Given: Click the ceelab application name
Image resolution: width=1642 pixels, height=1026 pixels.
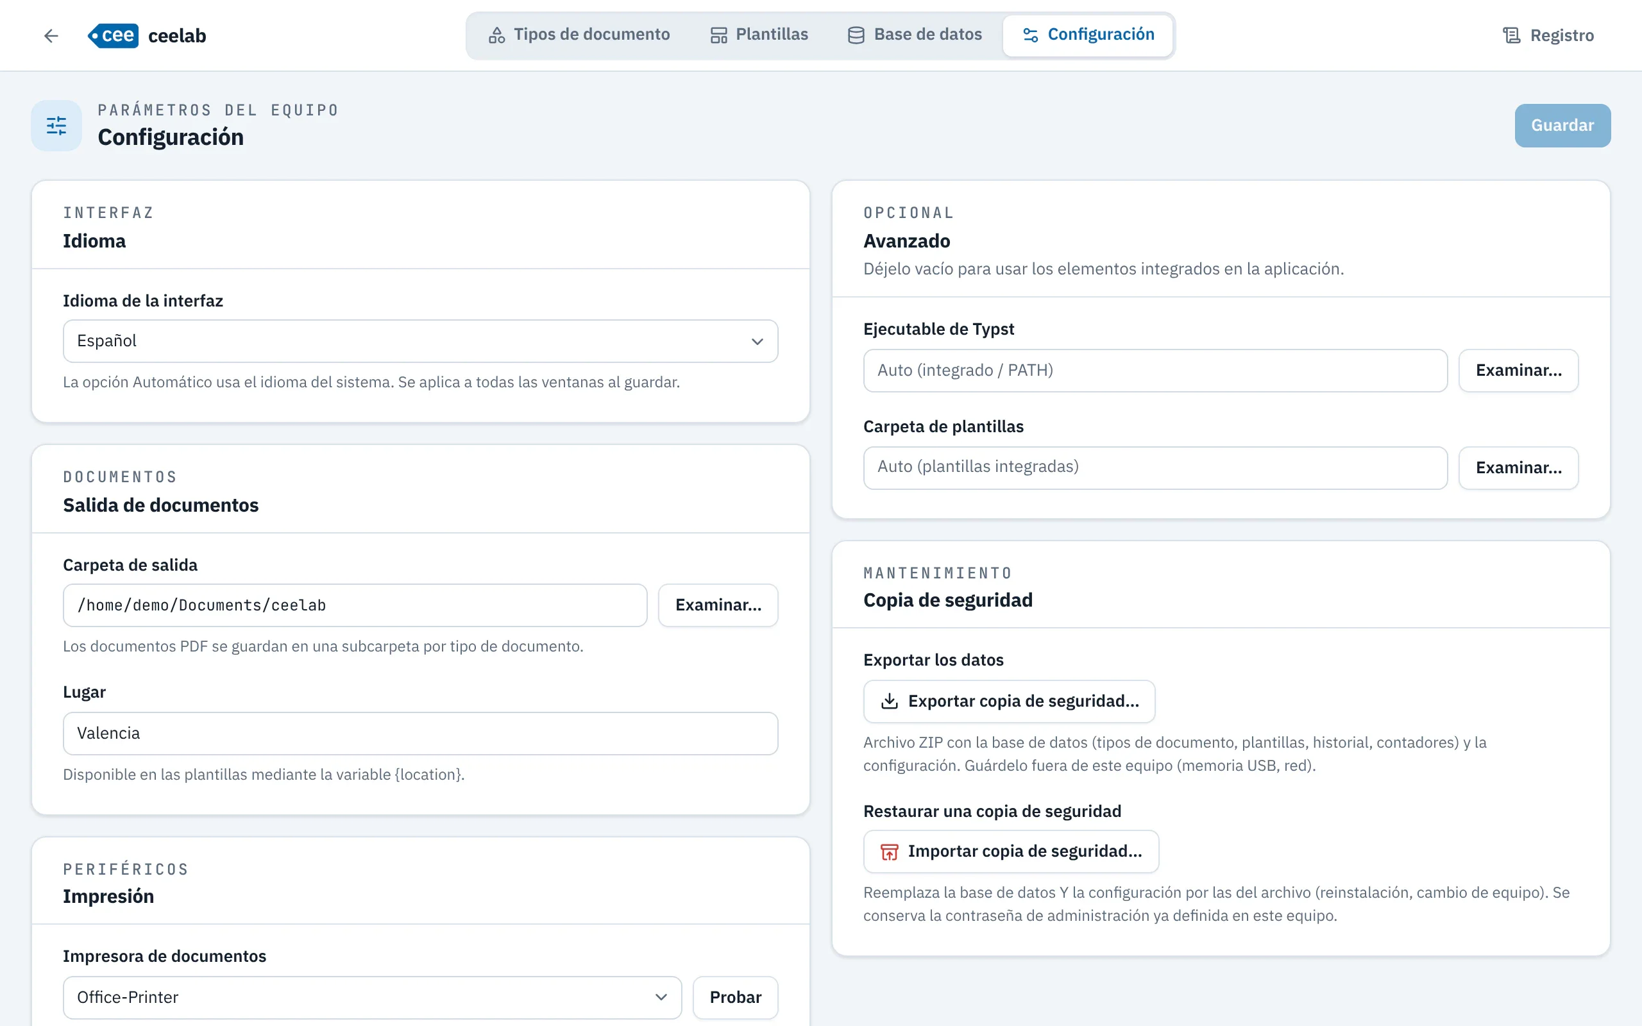Looking at the screenshot, I should (177, 35).
